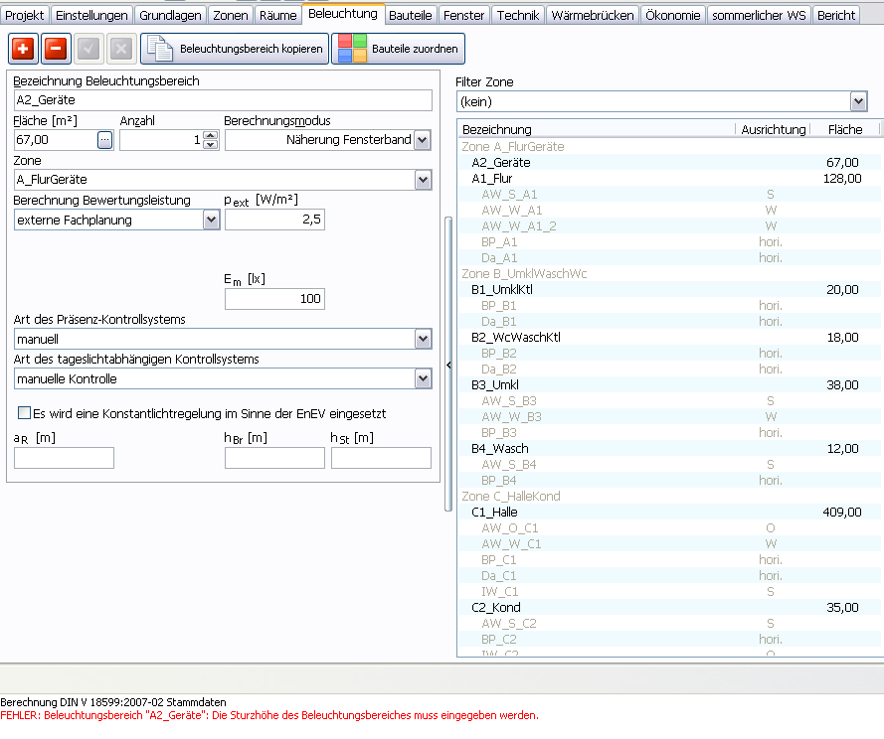Click the Bezeichnung Beleuchtungsbereich text field
Viewport: 884px width, 739px height.
click(x=223, y=100)
